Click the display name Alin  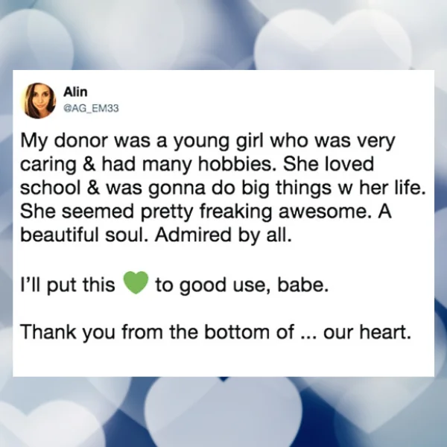tap(75, 92)
